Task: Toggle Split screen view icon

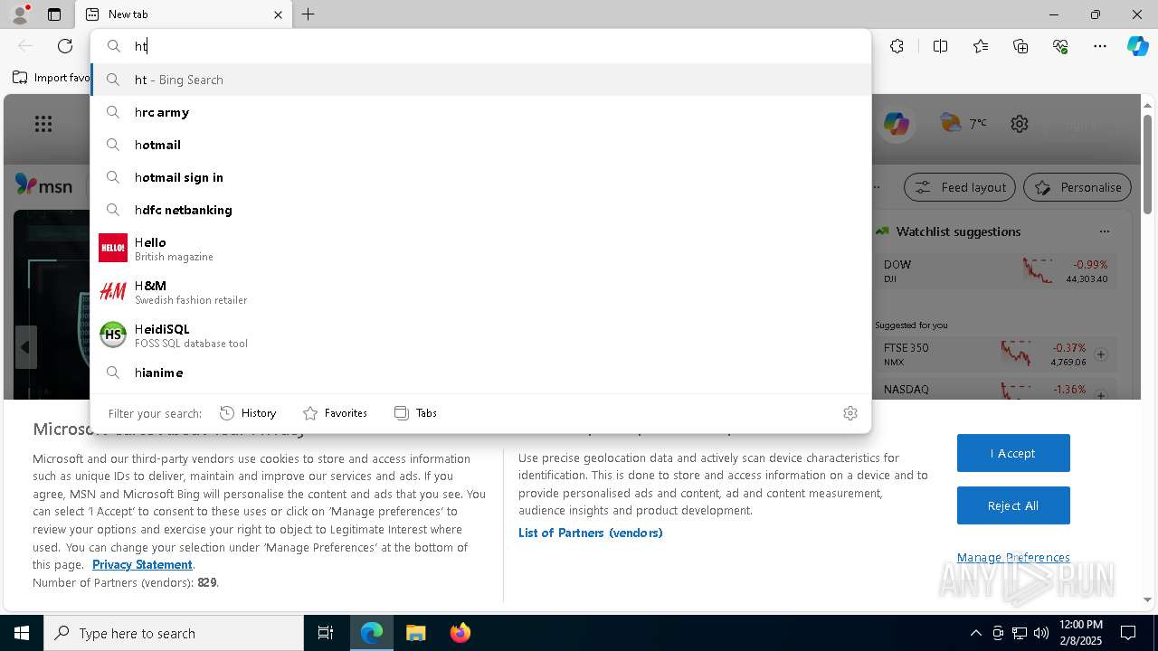Action: pos(940,46)
